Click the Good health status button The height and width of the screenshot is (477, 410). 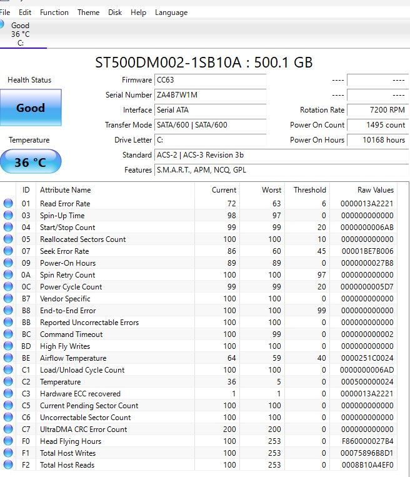tap(31, 108)
